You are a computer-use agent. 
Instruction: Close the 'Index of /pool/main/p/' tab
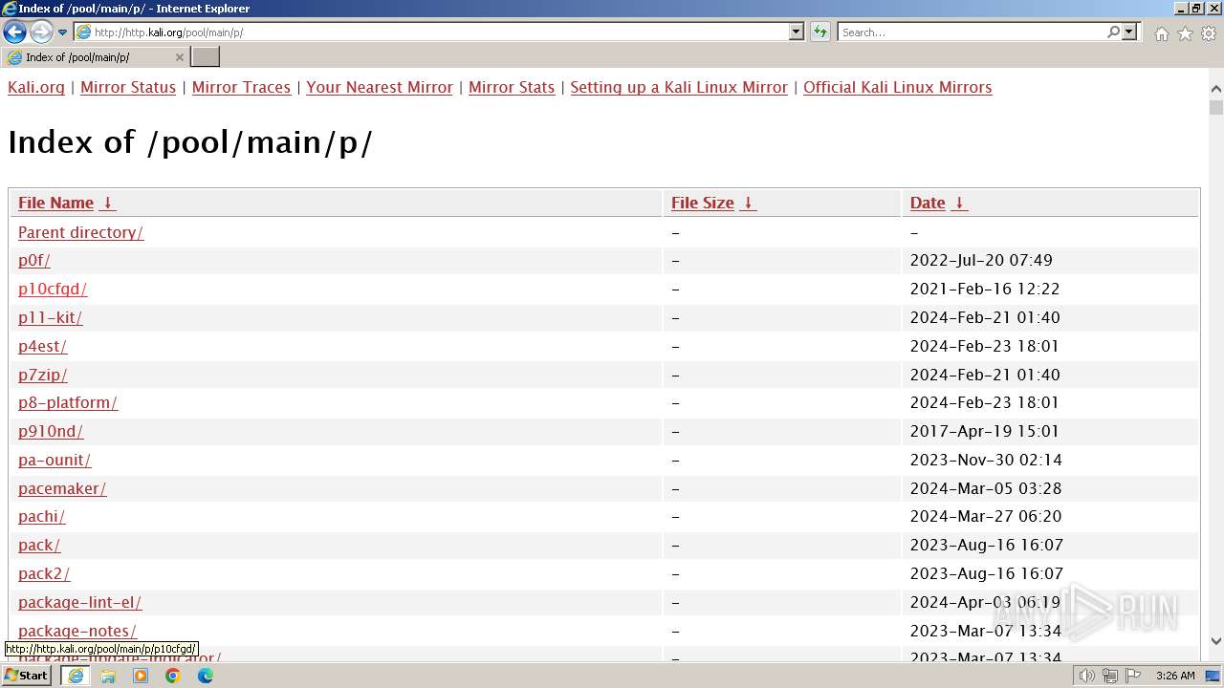tap(180, 57)
